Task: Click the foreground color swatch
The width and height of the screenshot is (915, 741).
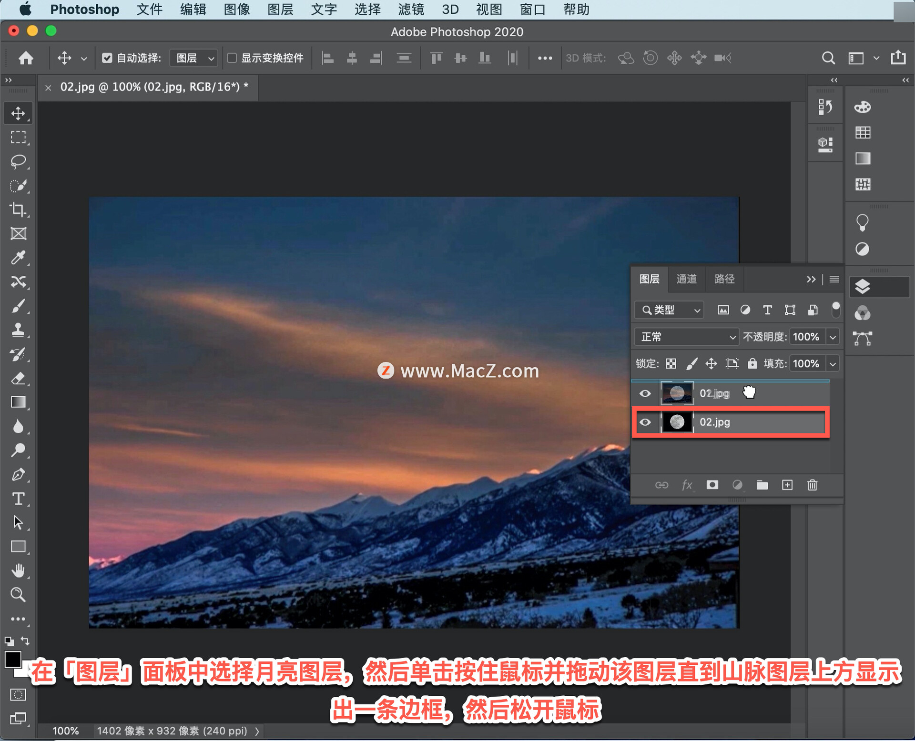Action: (x=13, y=660)
